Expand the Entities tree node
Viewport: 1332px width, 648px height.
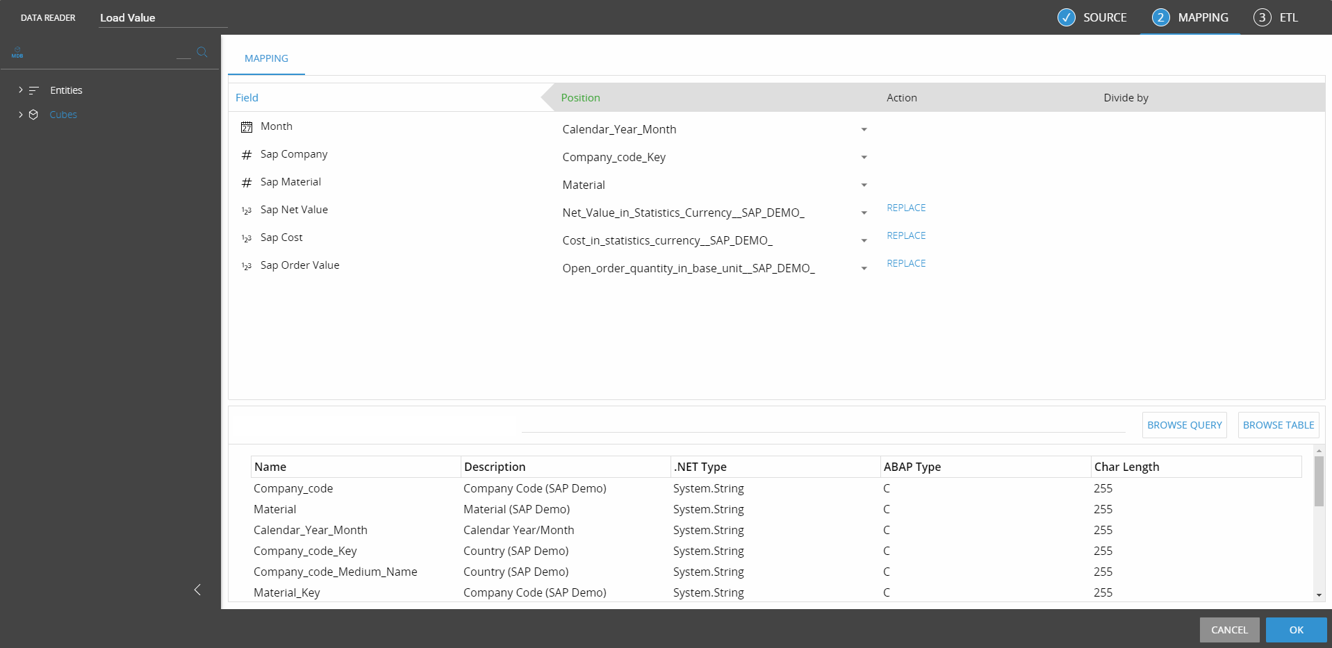click(20, 90)
